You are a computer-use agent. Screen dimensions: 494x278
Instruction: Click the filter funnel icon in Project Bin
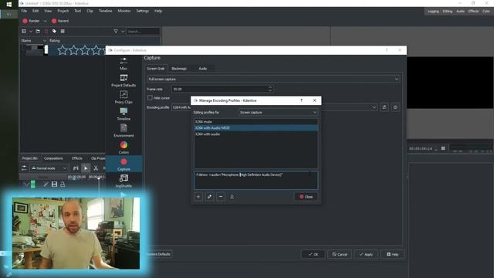point(116,31)
